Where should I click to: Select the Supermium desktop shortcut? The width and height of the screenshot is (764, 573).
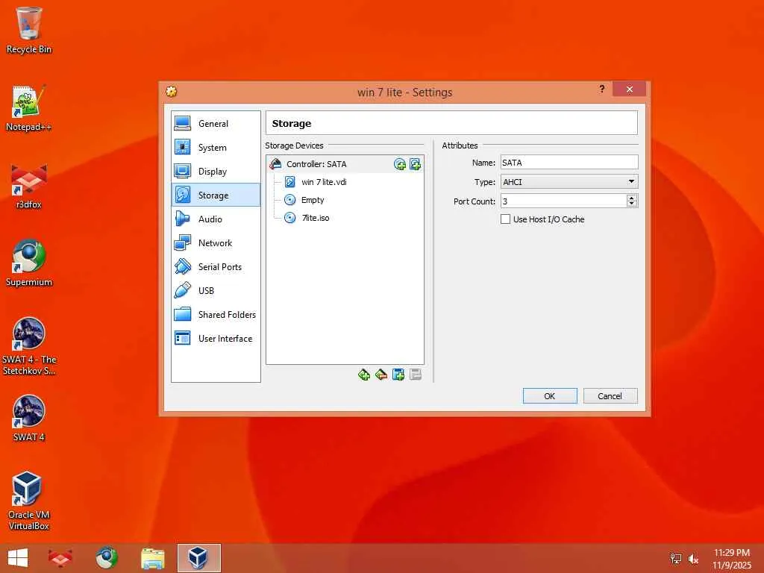click(29, 263)
